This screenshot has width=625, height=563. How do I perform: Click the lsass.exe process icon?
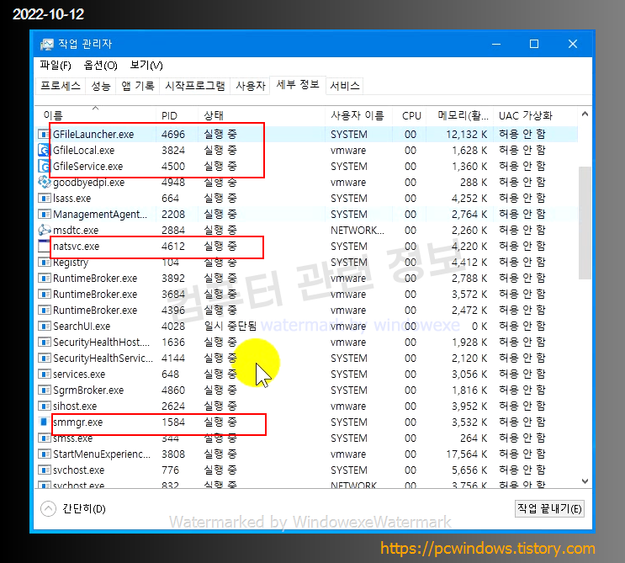click(44, 198)
